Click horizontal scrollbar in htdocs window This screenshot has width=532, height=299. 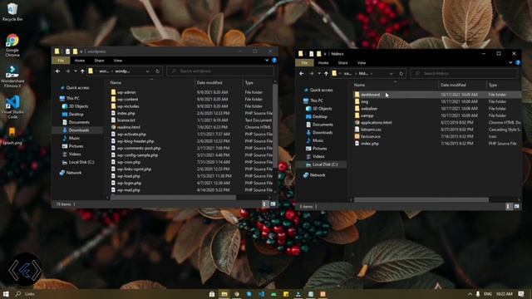click(x=421, y=200)
